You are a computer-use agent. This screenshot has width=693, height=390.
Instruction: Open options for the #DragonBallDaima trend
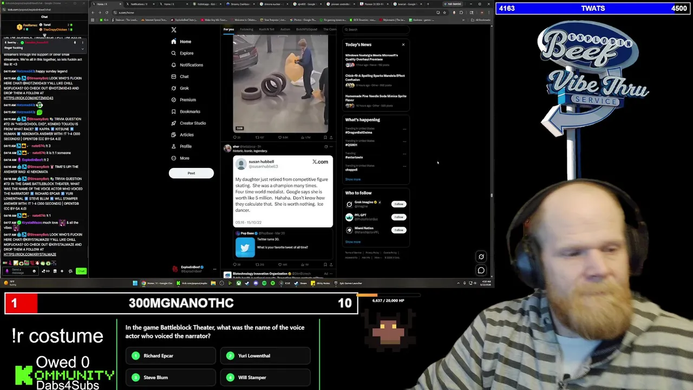point(404,129)
